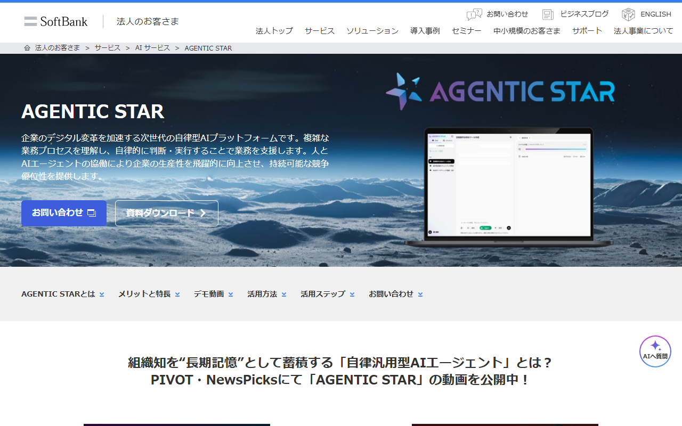Jump to デモ動画 section
Screen dimensions: 682x426
pyautogui.click(x=213, y=294)
